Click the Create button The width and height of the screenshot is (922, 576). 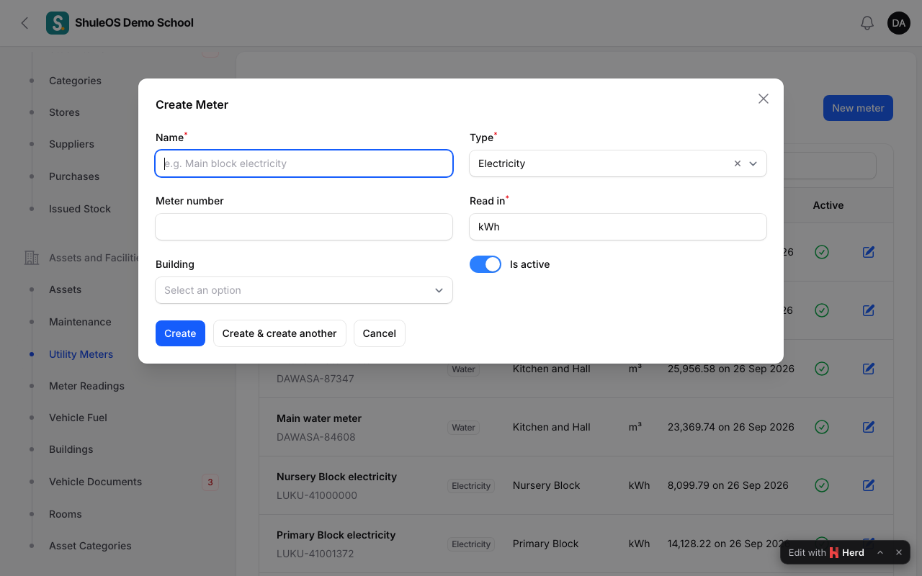click(180, 333)
